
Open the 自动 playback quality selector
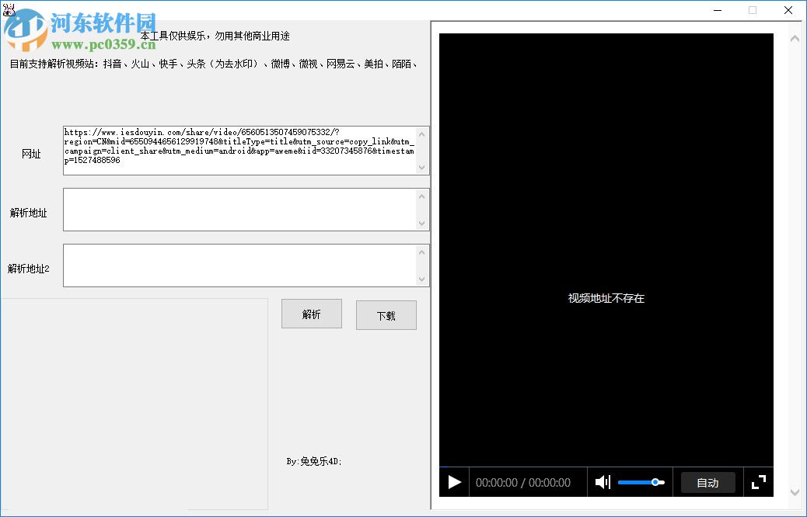click(x=707, y=482)
